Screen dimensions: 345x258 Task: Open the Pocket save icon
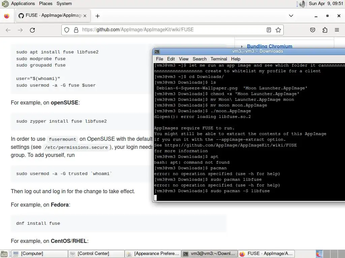[x=313, y=30]
